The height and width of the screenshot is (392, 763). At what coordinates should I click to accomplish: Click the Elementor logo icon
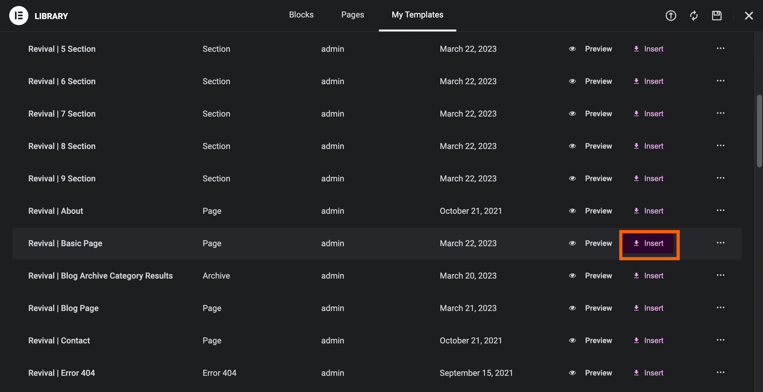point(19,16)
